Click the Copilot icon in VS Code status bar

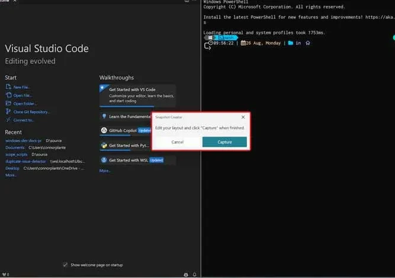pyautogui.click(x=186, y=274)
